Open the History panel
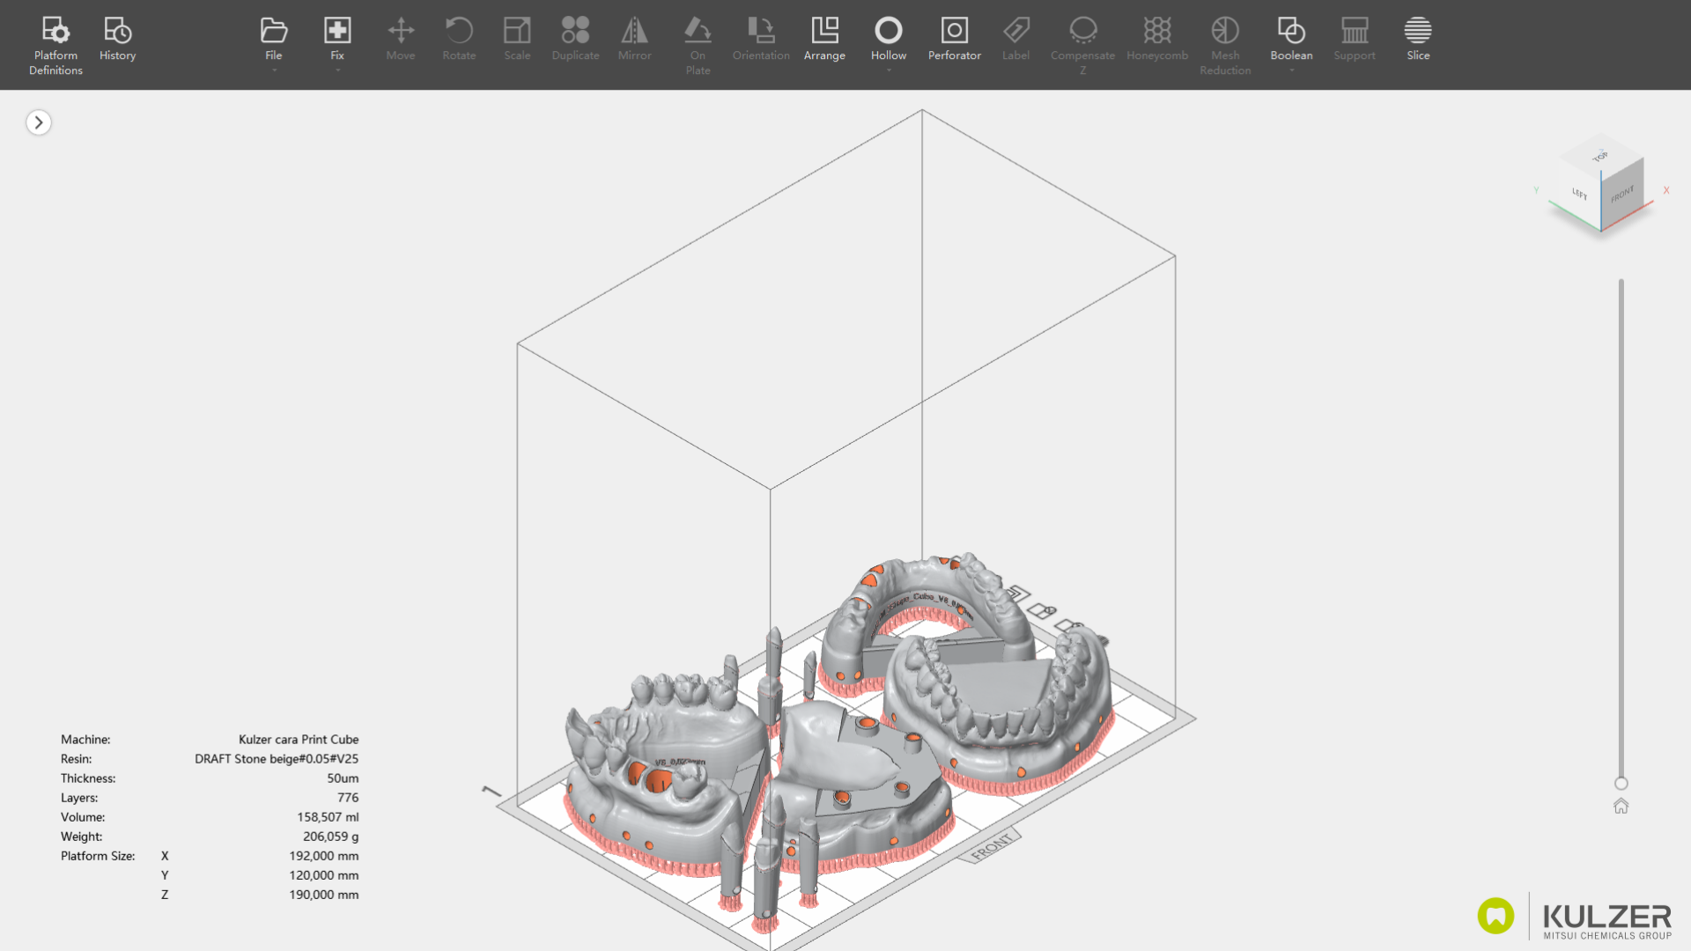 coord(117,32)
